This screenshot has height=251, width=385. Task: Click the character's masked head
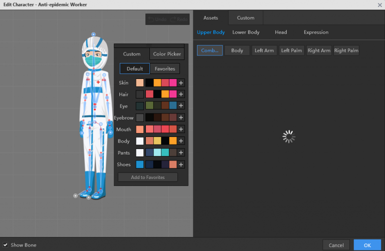(94, 52)
